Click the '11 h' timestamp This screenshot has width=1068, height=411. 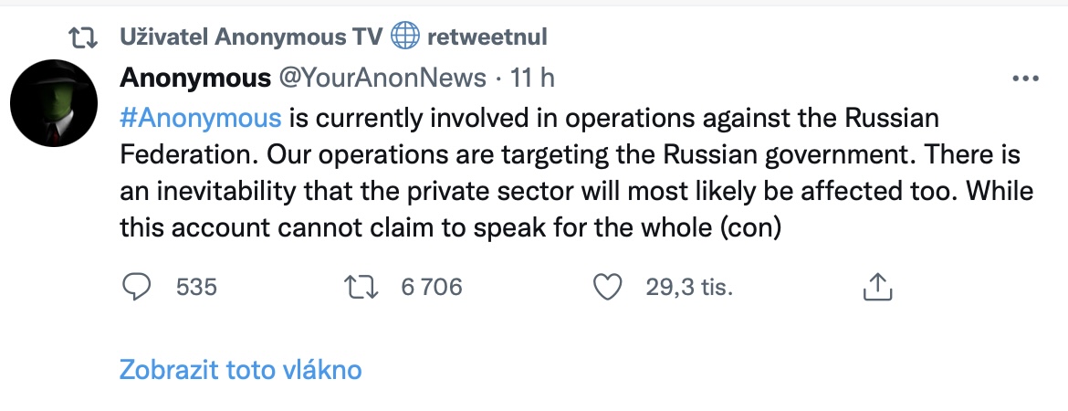[532, 79]
